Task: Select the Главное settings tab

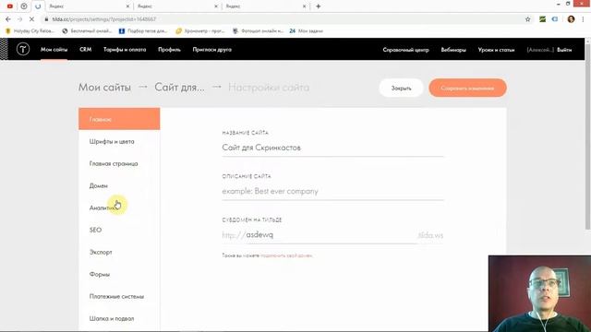Action: coord(119,119)
